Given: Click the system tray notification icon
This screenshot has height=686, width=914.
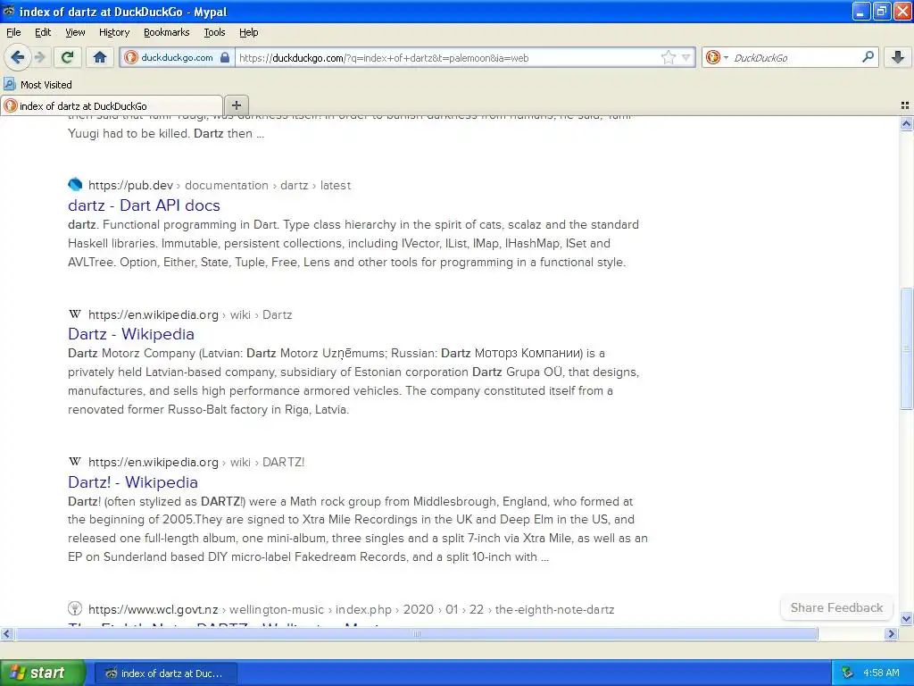Looking at the screenshot, I should 848,673.
